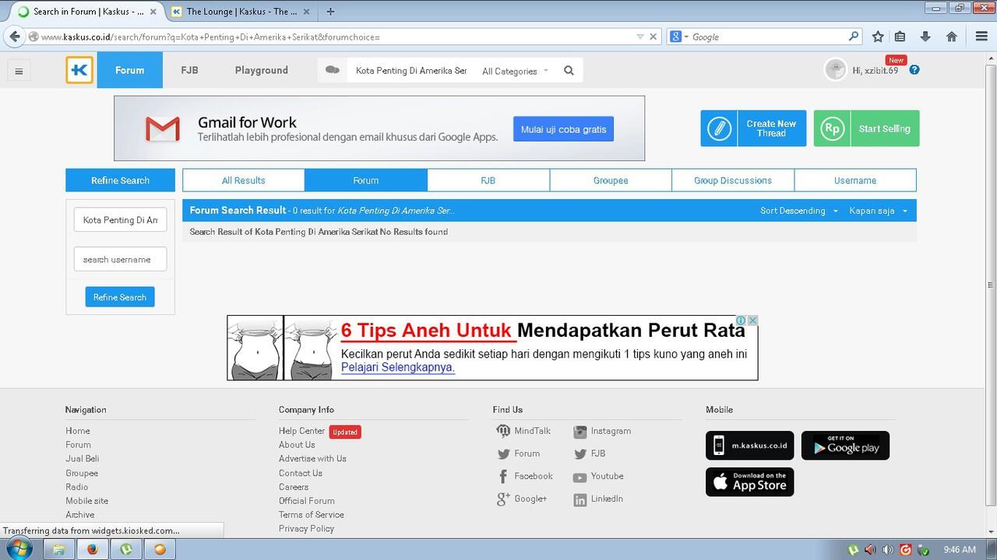This screenshot has width=997, height=560.
Task: Click the blue Refine Search button
Action: click(x=120, y=297)
